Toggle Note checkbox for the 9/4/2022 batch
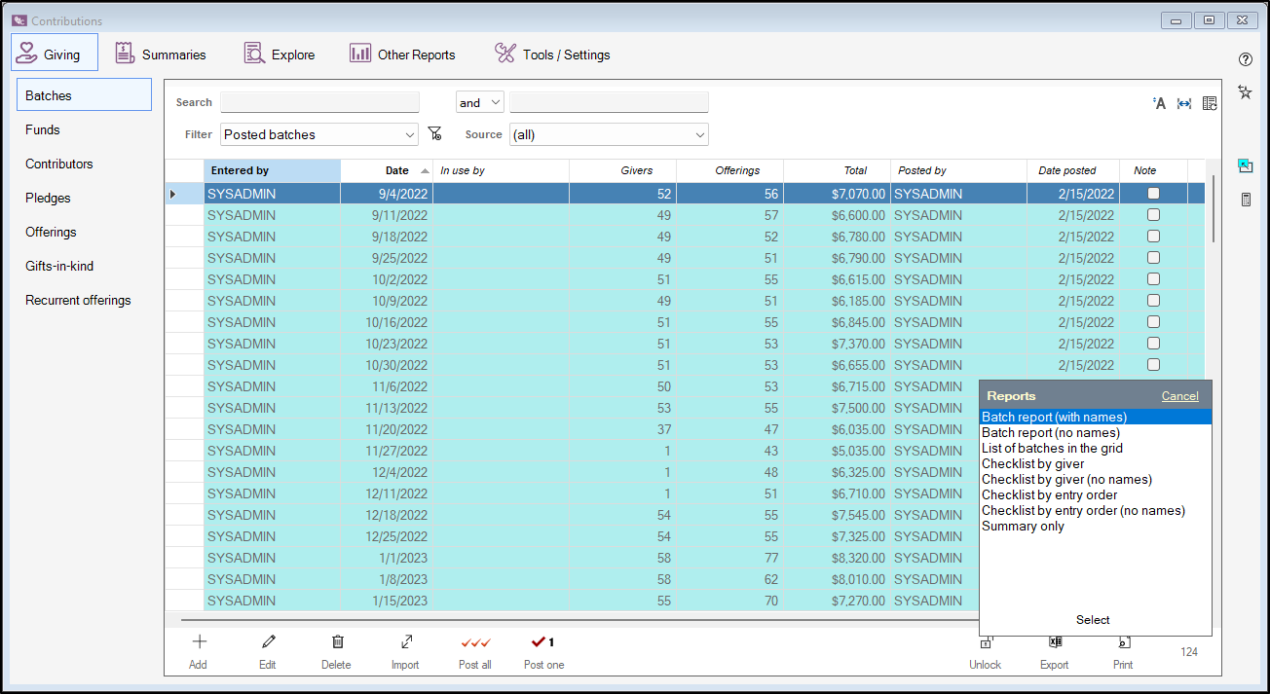This screenshot has height=694, width=1270. click(x=1153, y=194)
